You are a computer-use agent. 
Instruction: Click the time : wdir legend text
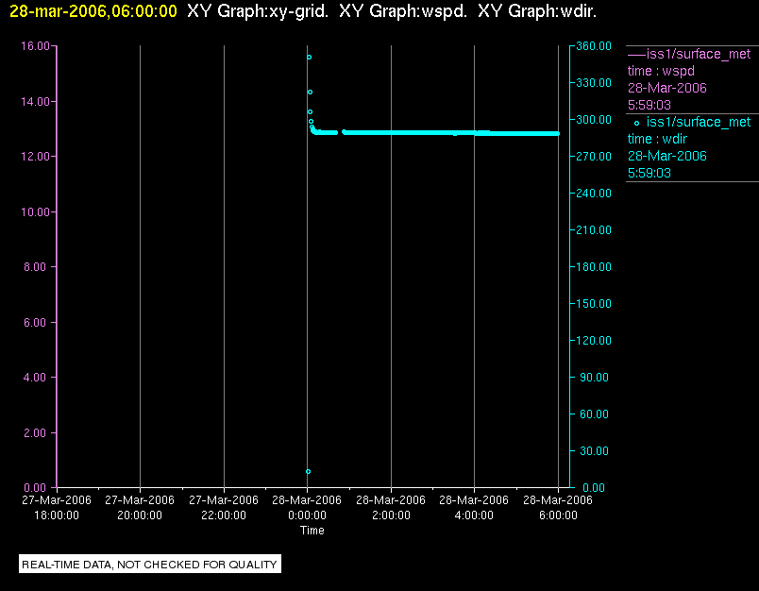click(657, 140)
